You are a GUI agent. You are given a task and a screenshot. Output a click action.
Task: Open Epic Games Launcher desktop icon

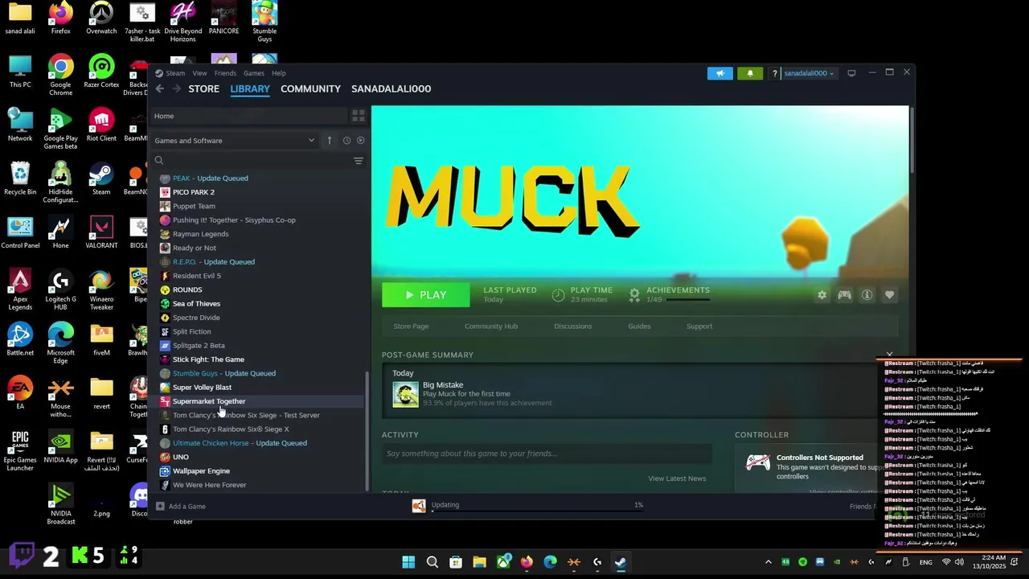(20, 451)
